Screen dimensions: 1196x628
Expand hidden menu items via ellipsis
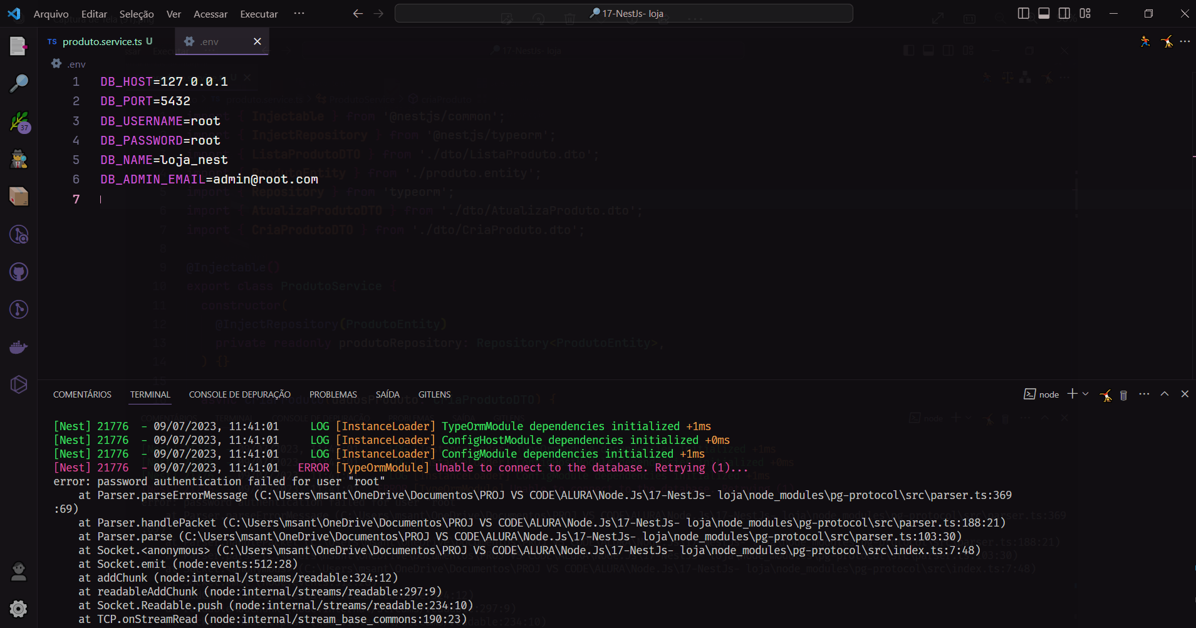pos(299,13)
